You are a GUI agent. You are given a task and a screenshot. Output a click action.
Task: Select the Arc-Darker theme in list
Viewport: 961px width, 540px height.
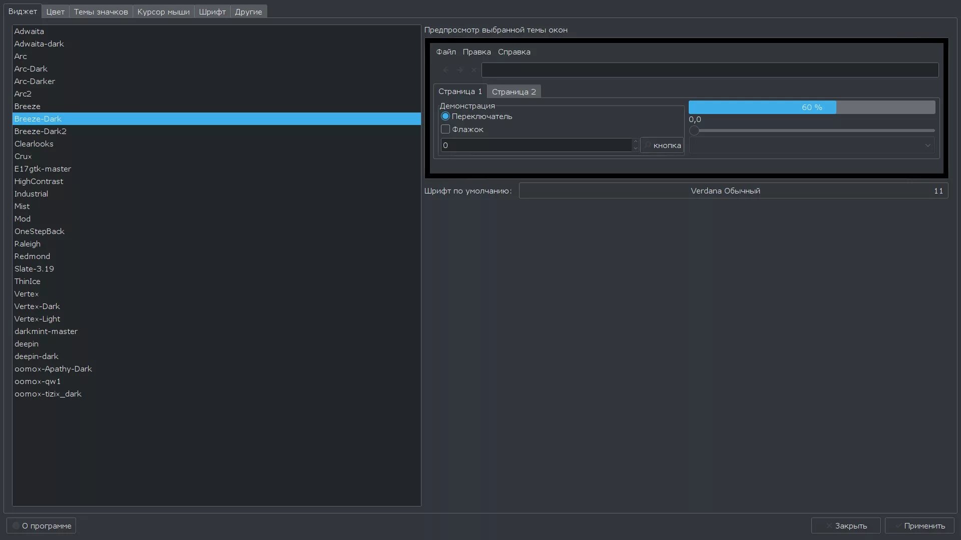click(35, 81)
